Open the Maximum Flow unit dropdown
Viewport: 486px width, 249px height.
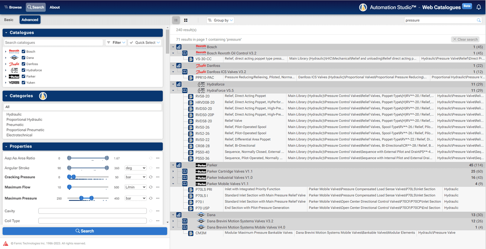(135, 187)
